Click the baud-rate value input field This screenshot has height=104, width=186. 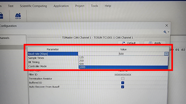(x=121, y=54)
